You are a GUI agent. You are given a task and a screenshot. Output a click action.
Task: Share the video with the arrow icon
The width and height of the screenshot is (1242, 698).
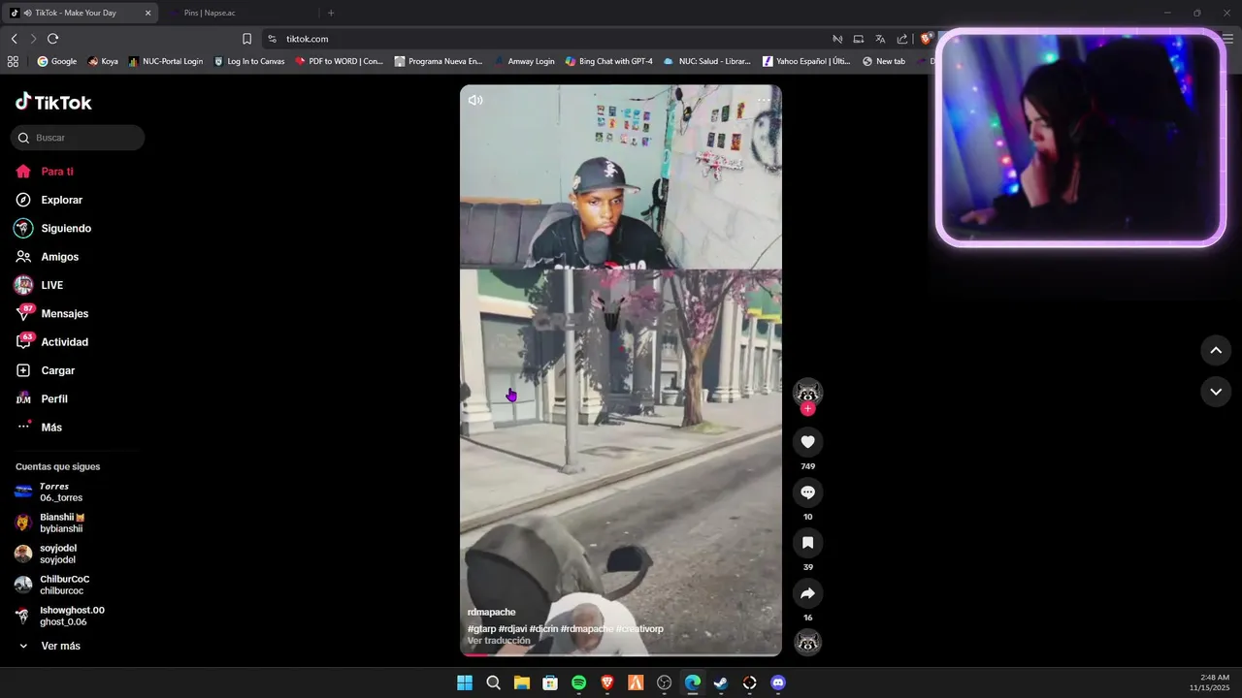807,593
